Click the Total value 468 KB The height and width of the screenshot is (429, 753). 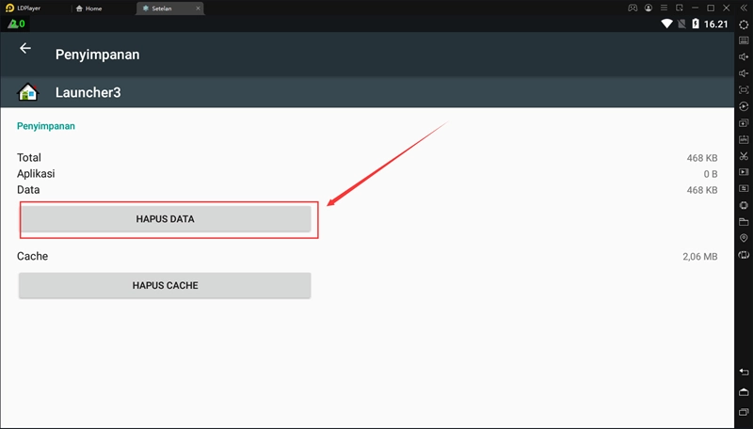click(x=702, y=158)
